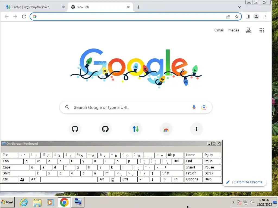Image resolution: width=278 pixels, height=208 pixels.
Task: Select the New Tab tab
Action: coord(100,7)
